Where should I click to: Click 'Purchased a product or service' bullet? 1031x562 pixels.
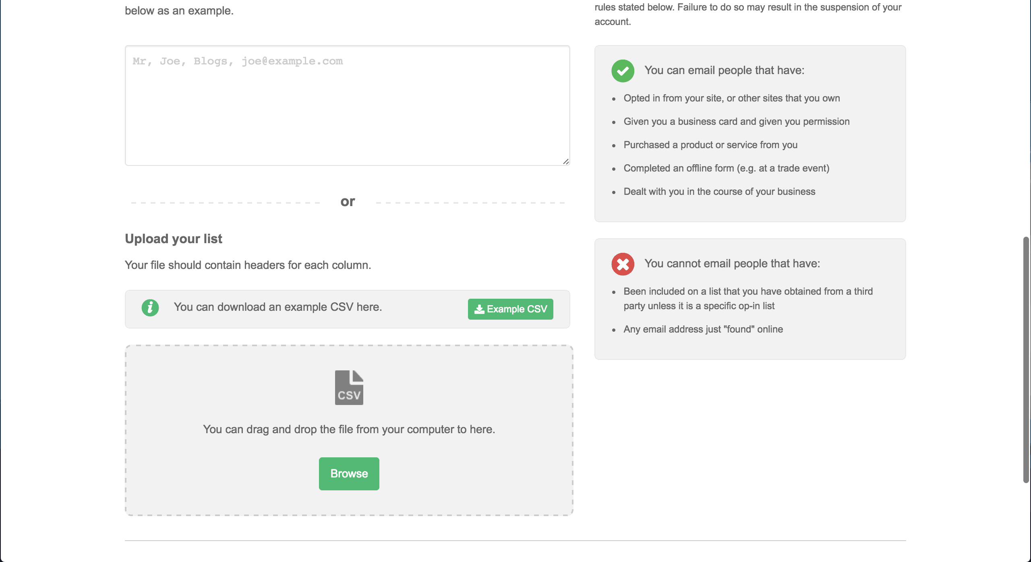pyautogui.click(x=710, y=145)
